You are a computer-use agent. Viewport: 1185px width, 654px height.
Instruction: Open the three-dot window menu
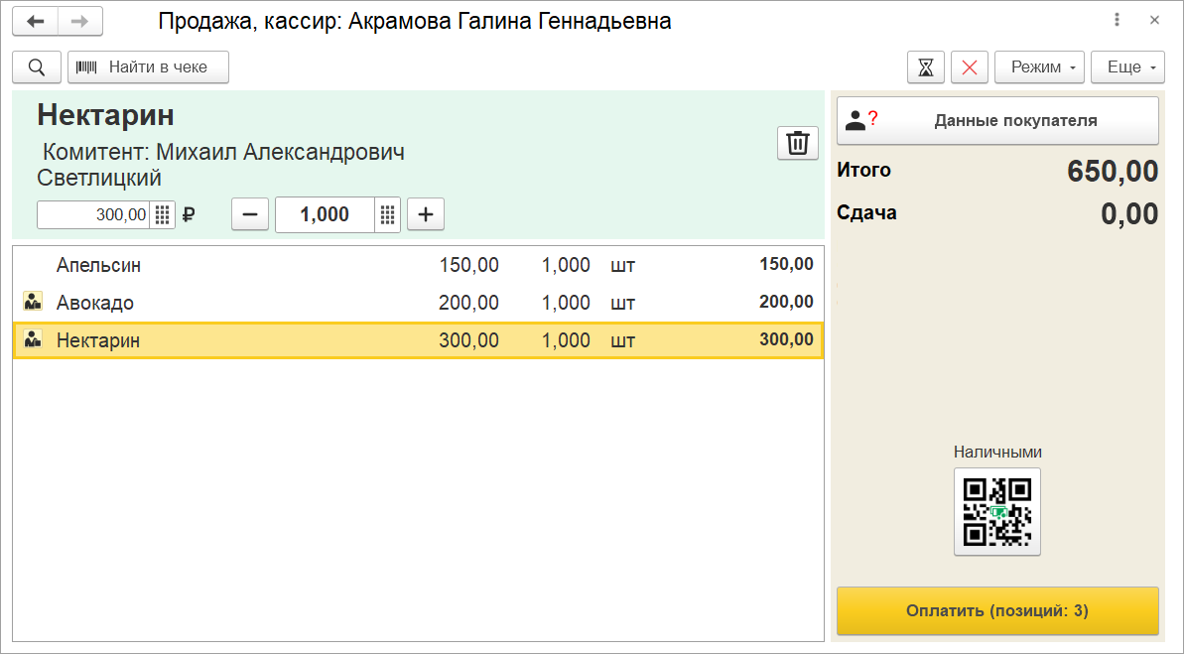[1119, 21]
